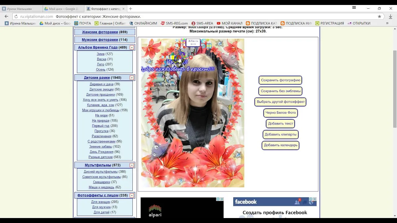Open Лето subcategory link
The width and height of the screenshot is (397, 223).
pyautogui.click(x=100, y=64)
